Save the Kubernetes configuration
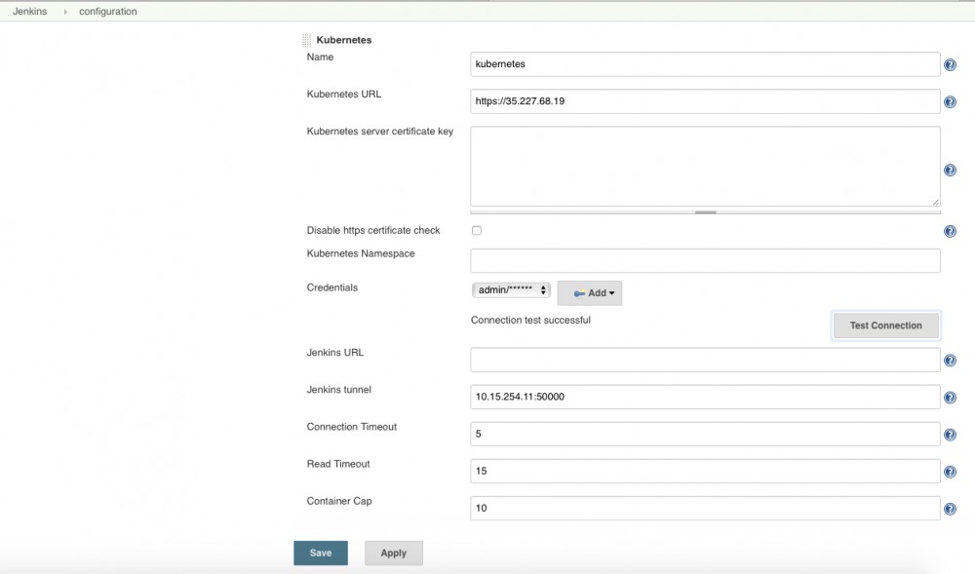The image size is (975, 574). [321, 553]
